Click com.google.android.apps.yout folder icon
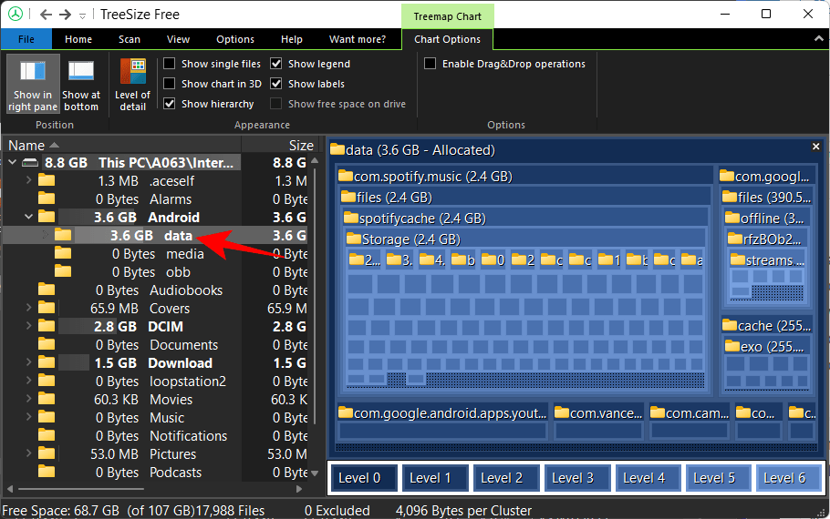Screen dimensions: 830x519 346,412
